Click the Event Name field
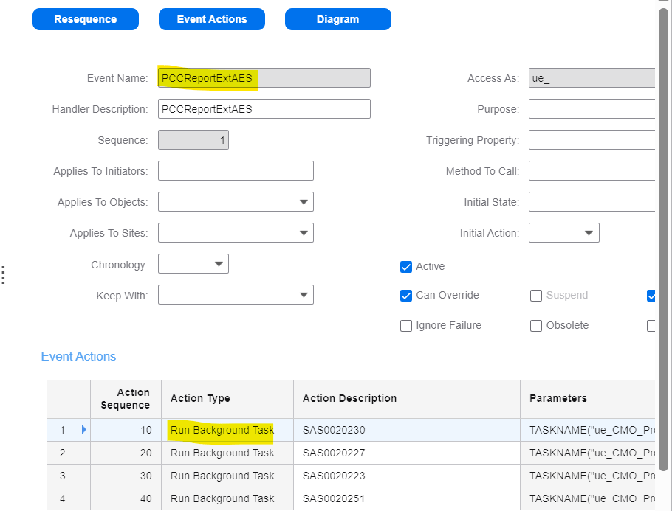Screen dimensions: 672x511 click(x=264, y=78)
